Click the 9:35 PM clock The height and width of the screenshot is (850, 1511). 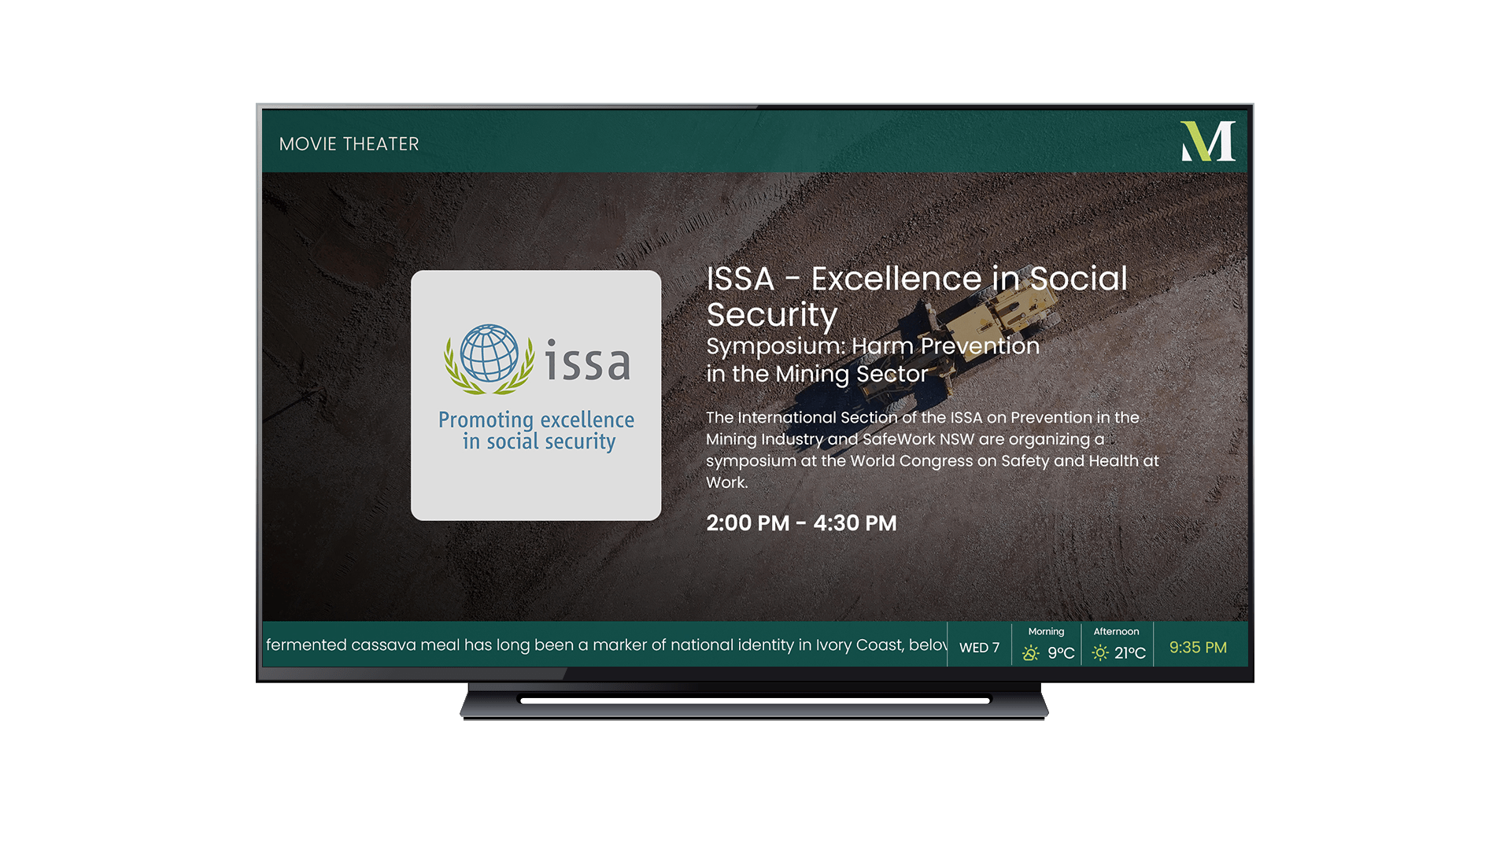tap(1198, 647)
